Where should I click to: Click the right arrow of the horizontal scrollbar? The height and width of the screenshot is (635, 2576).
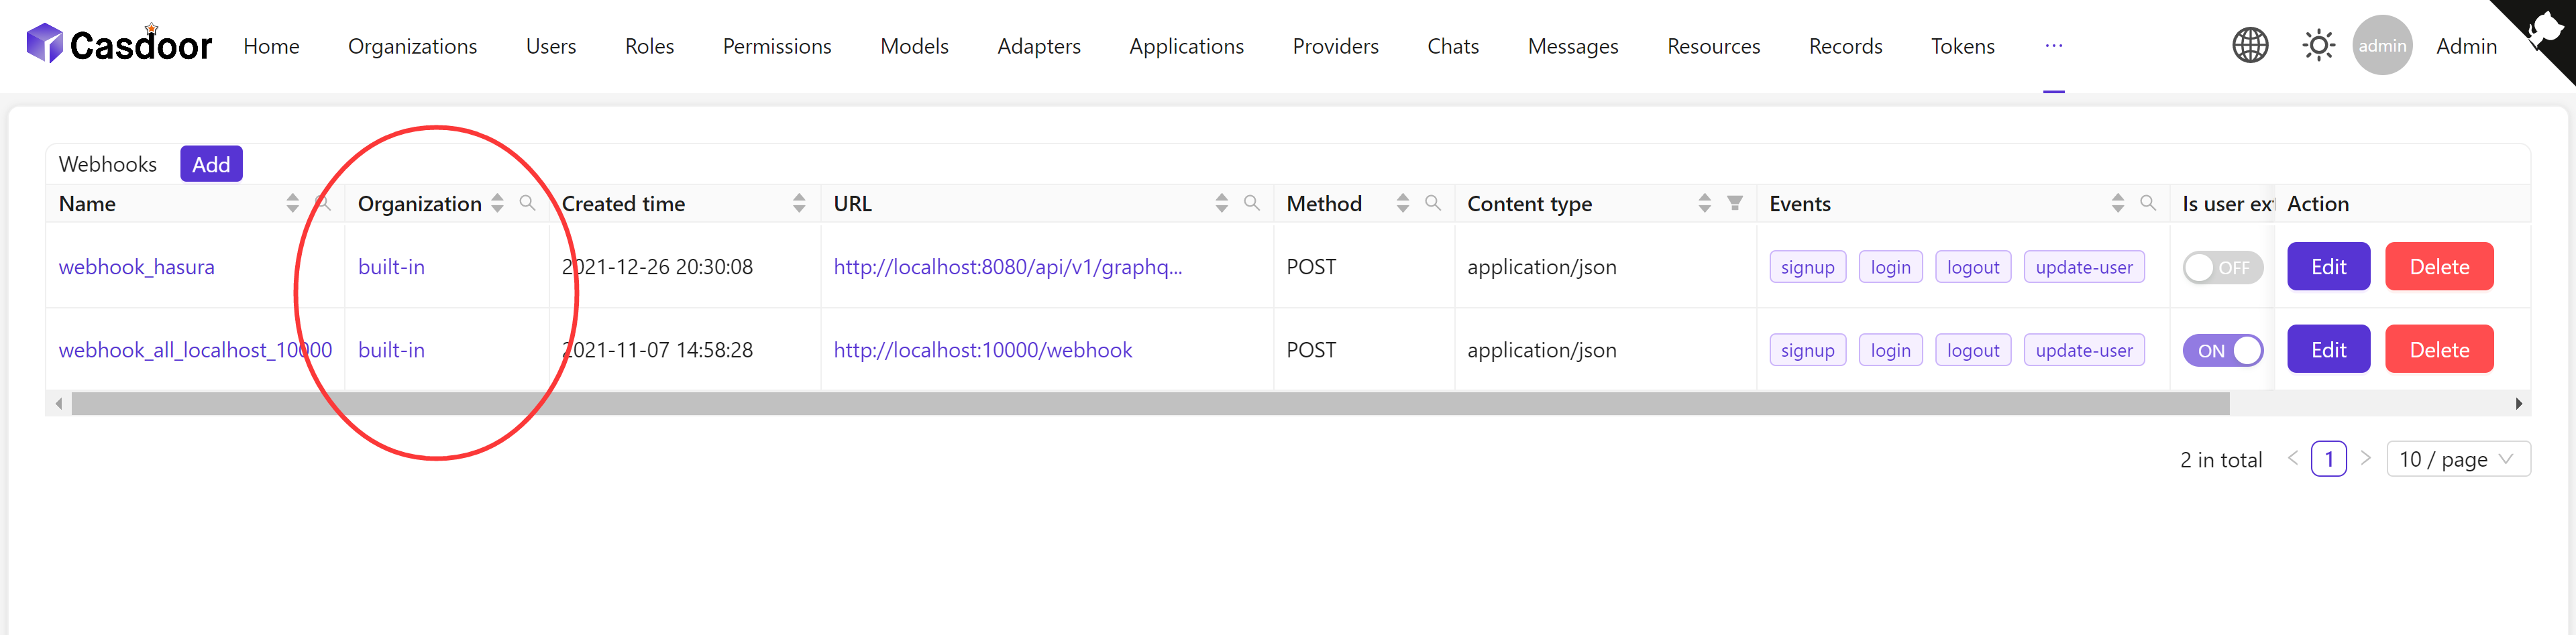point(2520,403)
